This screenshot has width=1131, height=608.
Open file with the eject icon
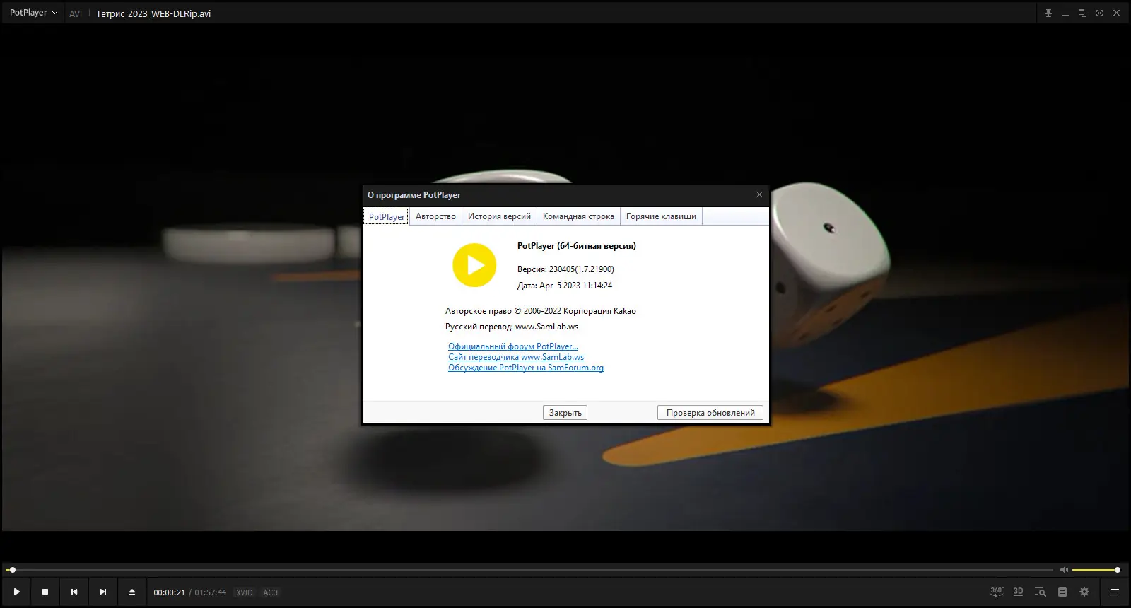click(132, 592)
